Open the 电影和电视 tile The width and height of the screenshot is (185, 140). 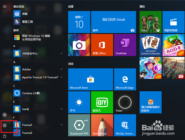(x=173, y=22)
